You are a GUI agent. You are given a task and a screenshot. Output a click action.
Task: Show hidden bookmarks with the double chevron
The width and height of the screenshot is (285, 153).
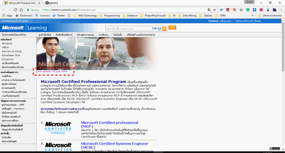tap(252, 16)
